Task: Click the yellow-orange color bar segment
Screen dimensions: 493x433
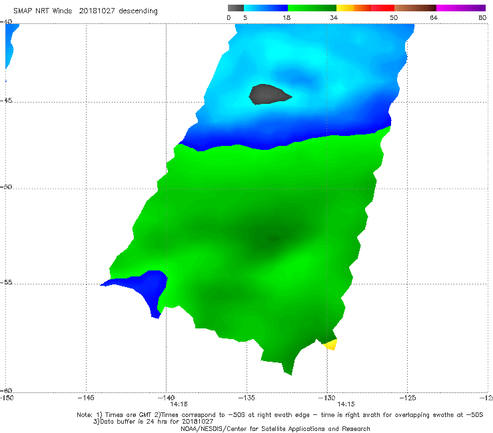Action: [353, 8]
